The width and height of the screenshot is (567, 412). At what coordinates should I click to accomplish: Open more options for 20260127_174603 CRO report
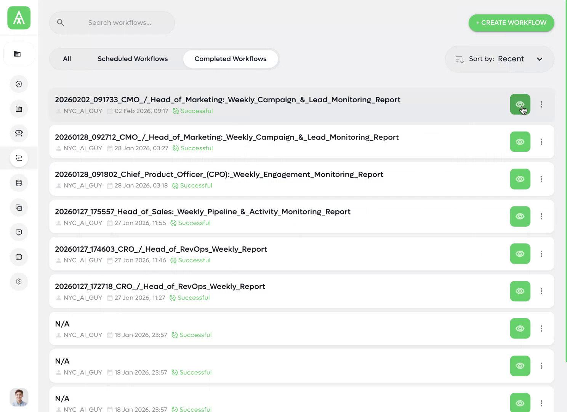(541, 254)
